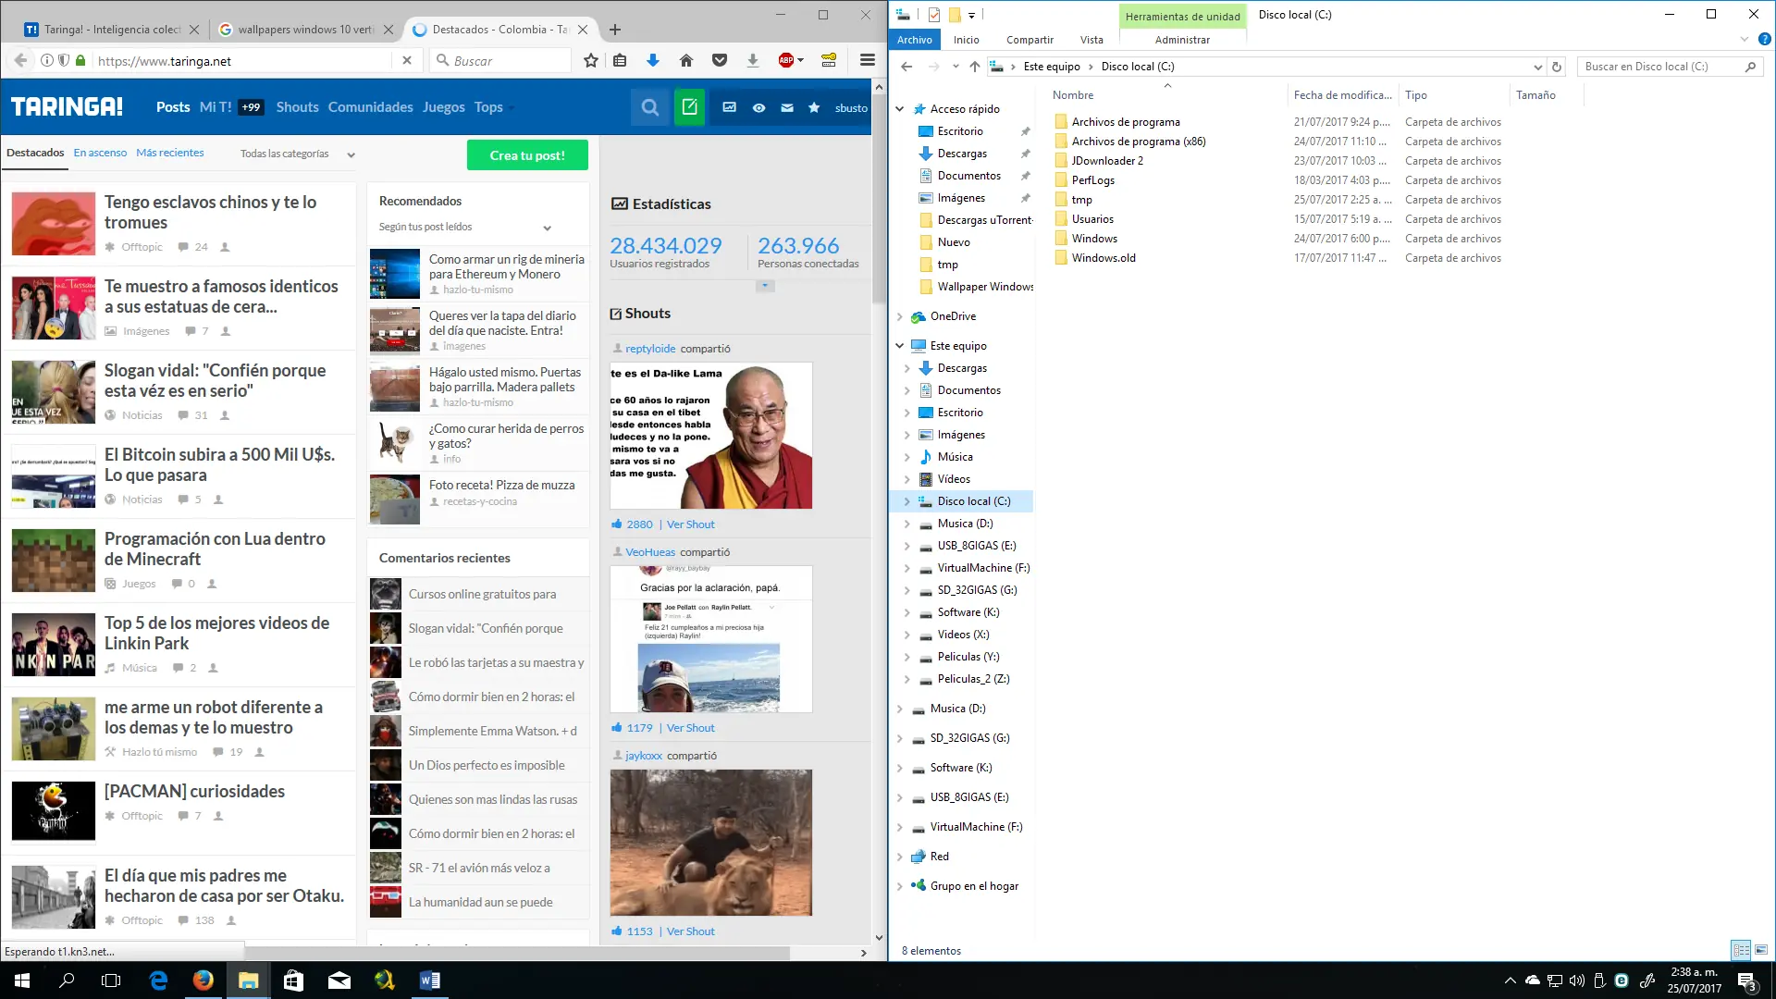The width and height of the screenshot is (1776, 999).
Task: Open the Comunidades menu on Taringa
Action: 370,107
